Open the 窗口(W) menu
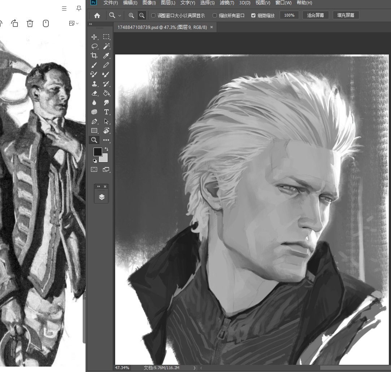The image size is (391, 372). 283,3
